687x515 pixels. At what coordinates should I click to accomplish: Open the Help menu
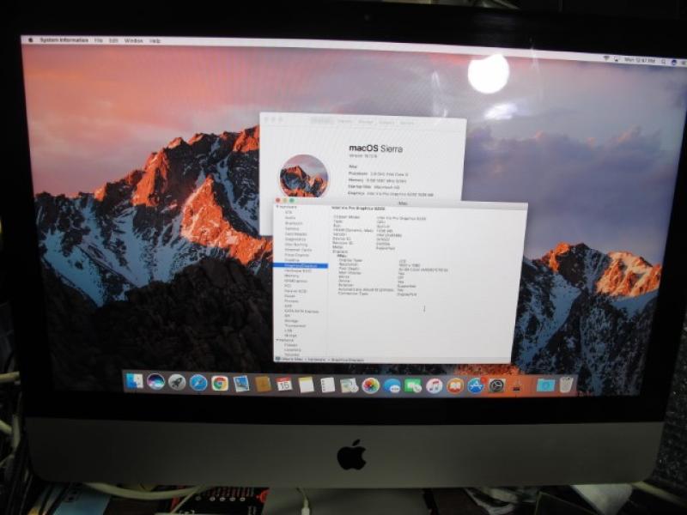click(155, 40)
